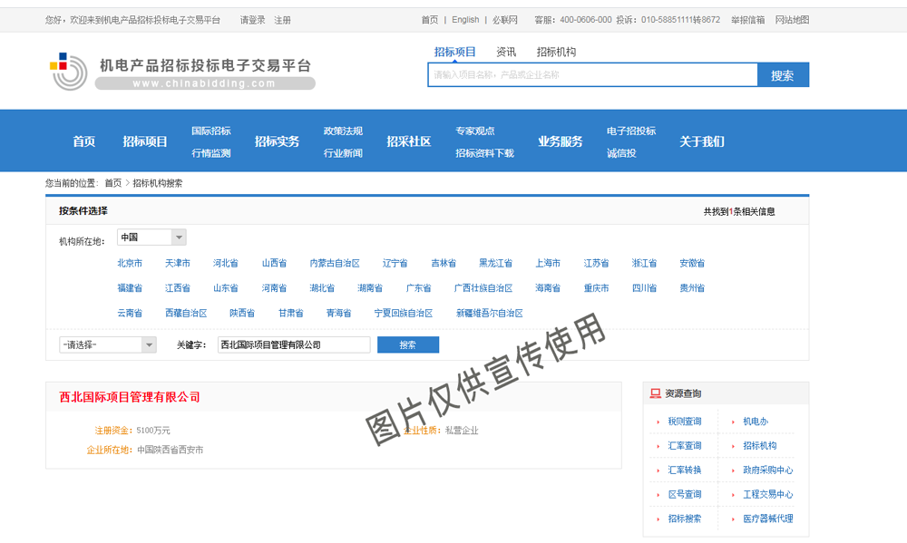
Task: Switch to the 资讯 search tab
Action: tap(505, 52)
